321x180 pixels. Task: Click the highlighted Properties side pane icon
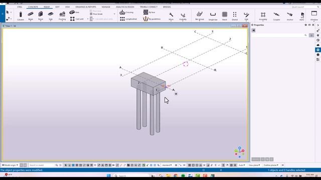pos(317,50)
